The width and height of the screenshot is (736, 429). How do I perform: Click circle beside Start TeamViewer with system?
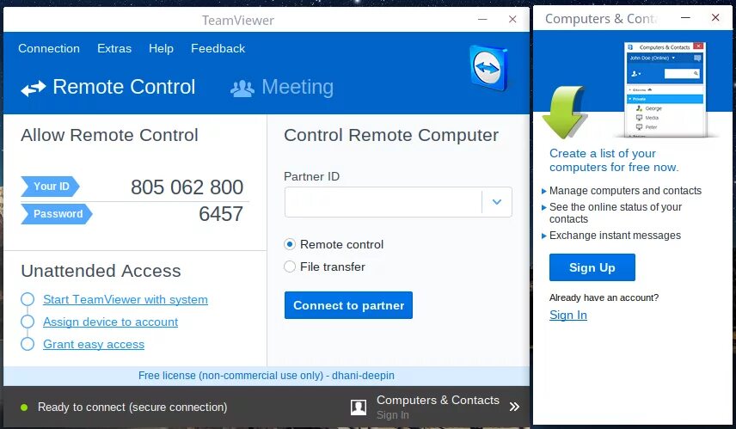click(x=28, y=299)
